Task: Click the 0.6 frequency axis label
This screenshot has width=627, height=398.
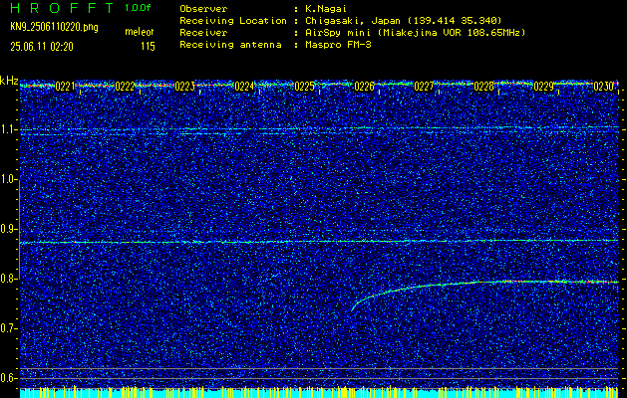Action: click(x=8, y=378)
